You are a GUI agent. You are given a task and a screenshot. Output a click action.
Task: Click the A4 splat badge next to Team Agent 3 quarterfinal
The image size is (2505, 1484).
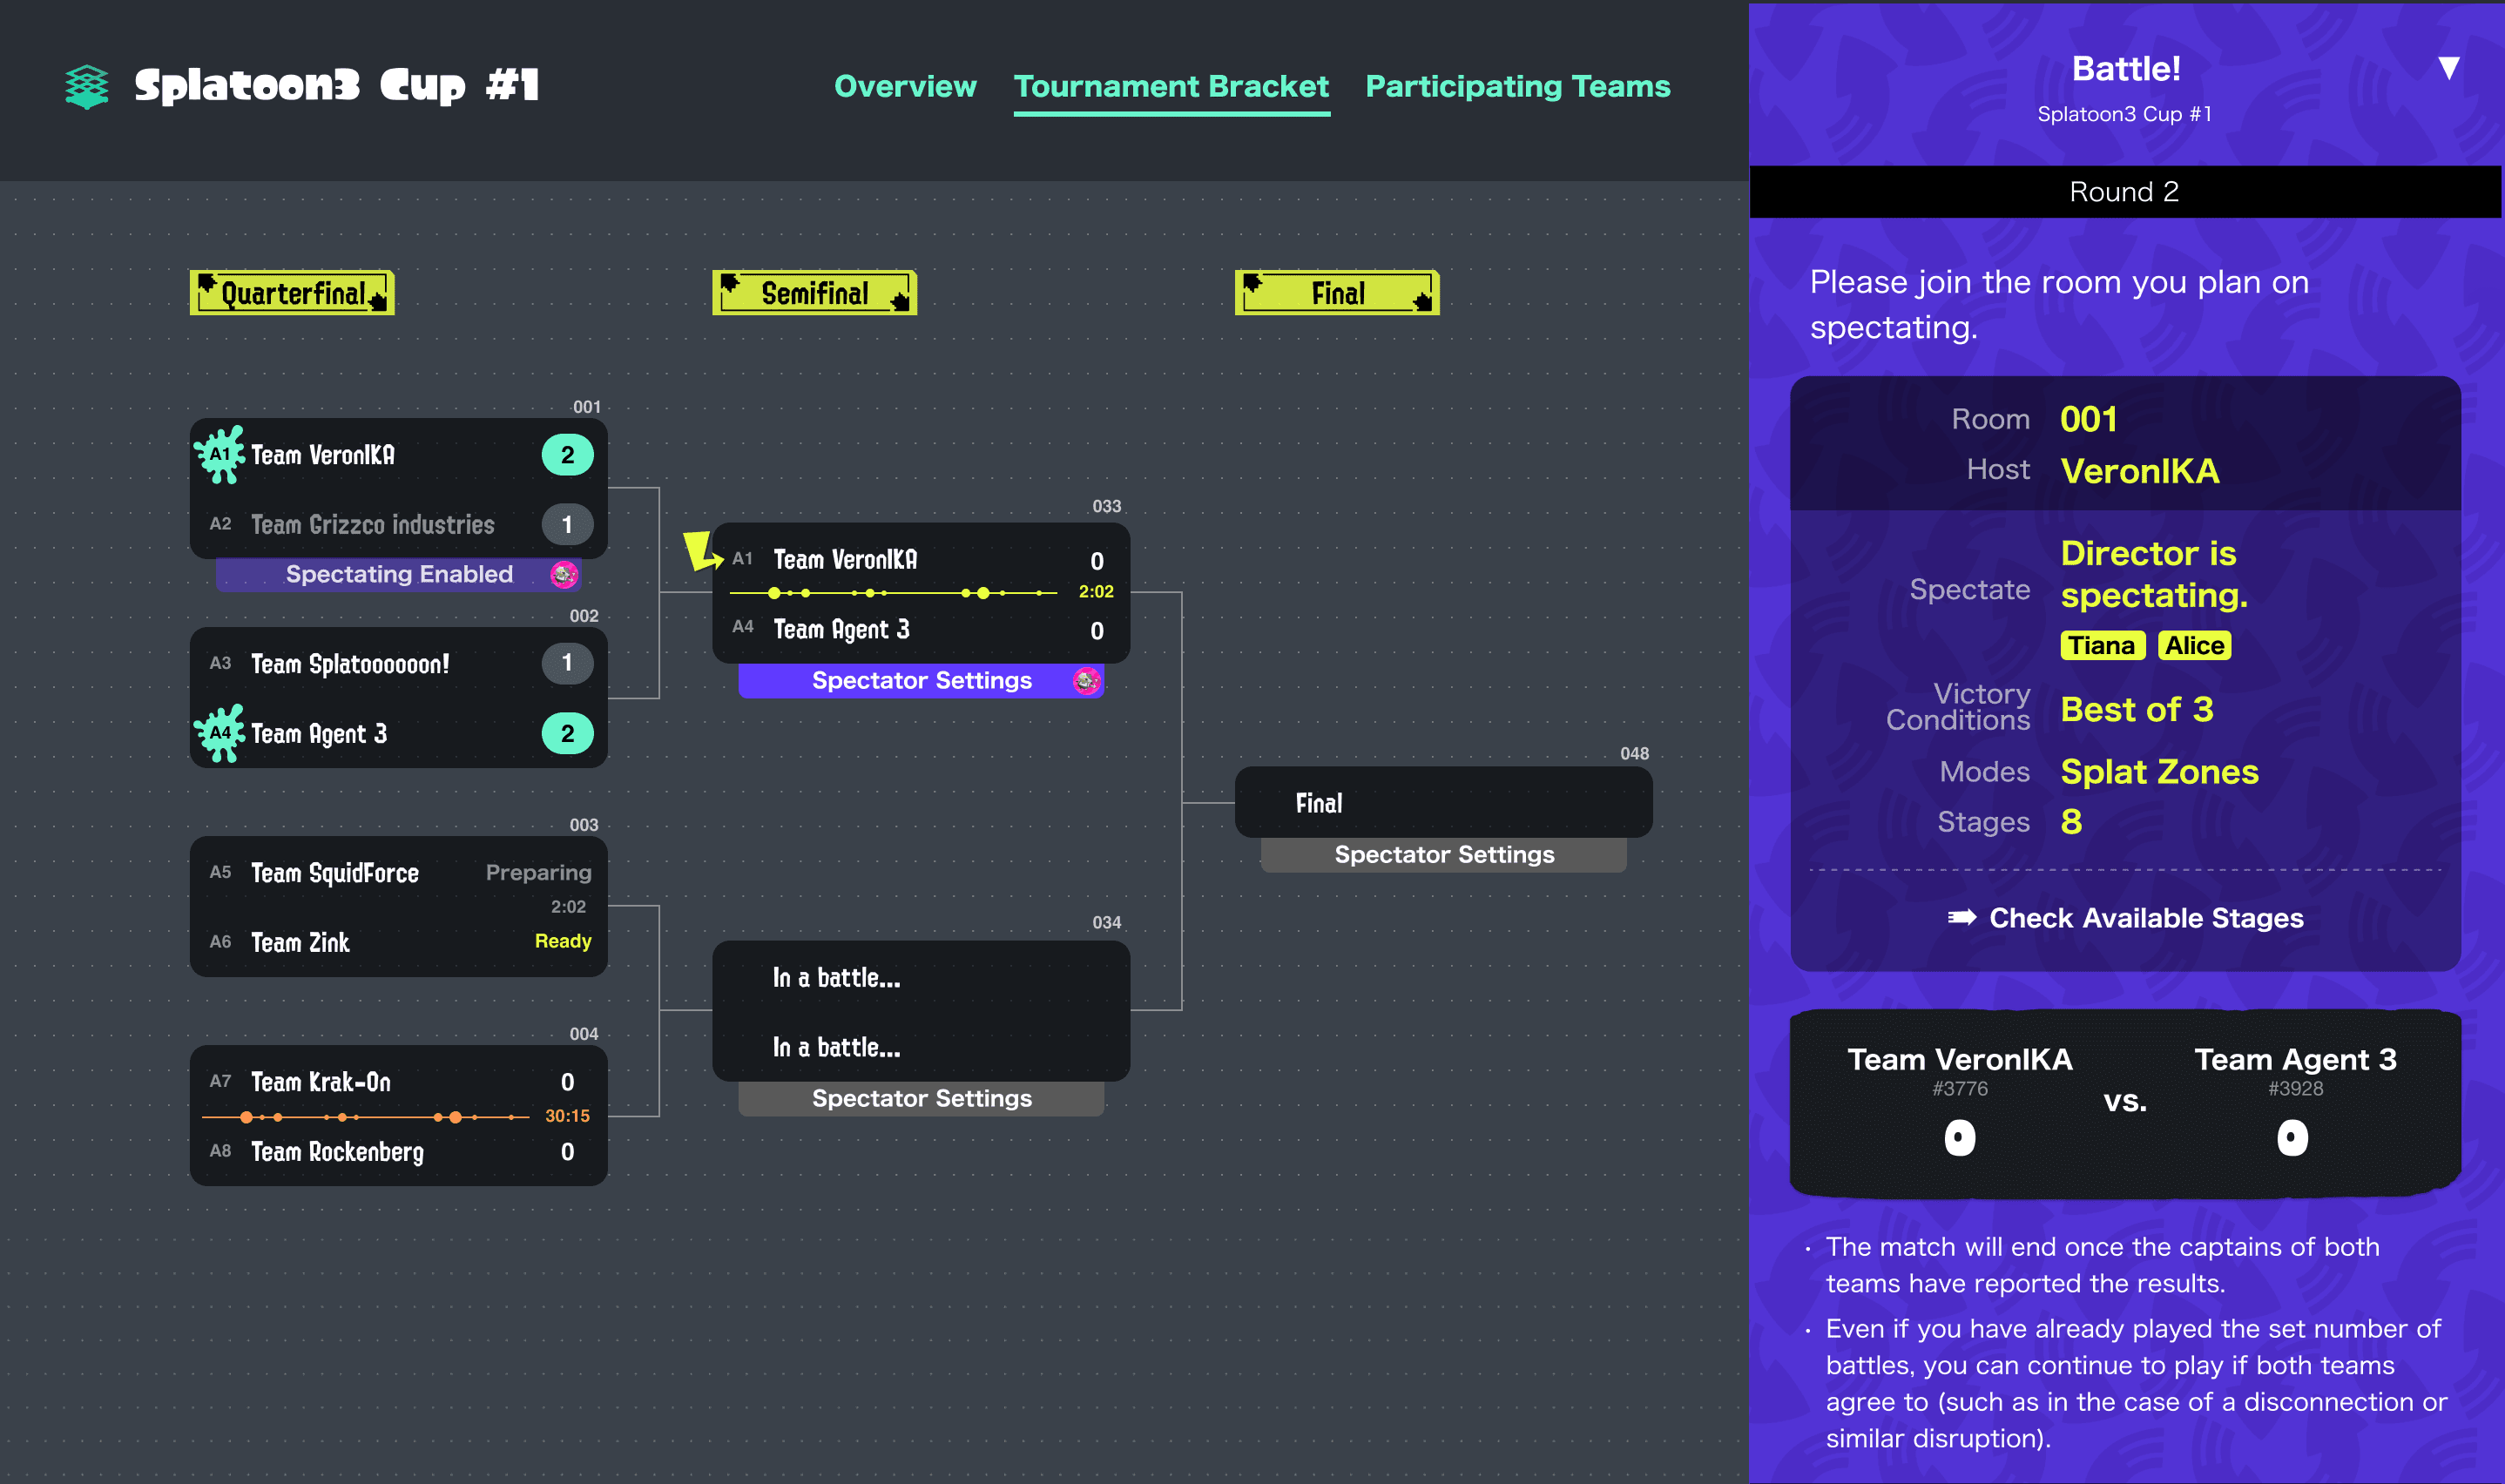(x=220, y=733)
